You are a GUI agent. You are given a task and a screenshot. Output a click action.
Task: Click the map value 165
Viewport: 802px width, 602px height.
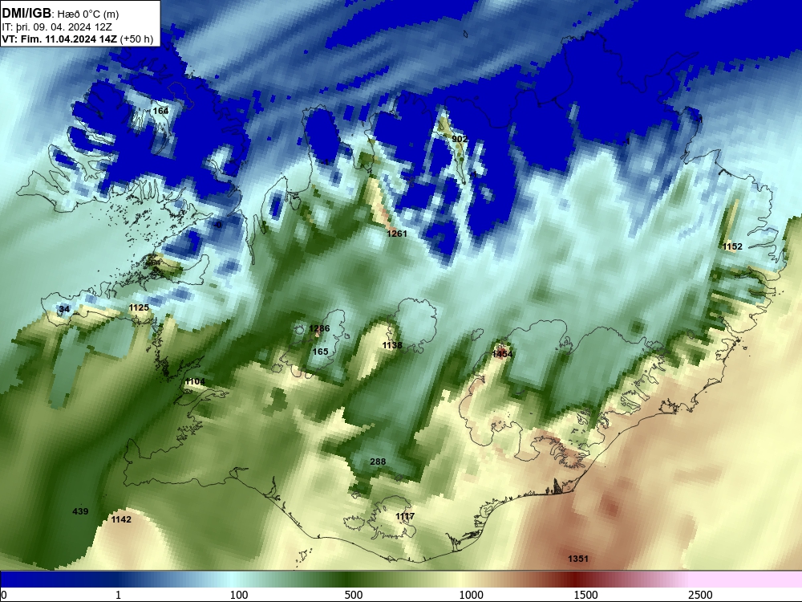320,352
